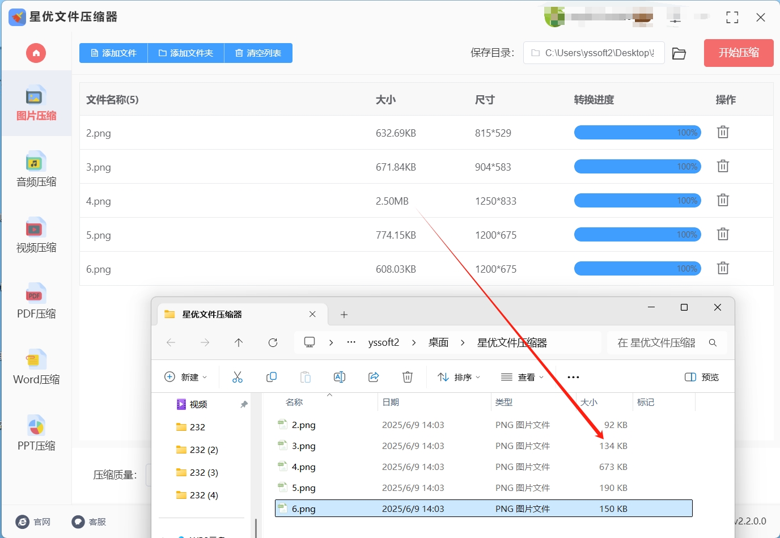780x538 pixels.
Task: Add a new Explorer tab
Action: coord(344,315)
